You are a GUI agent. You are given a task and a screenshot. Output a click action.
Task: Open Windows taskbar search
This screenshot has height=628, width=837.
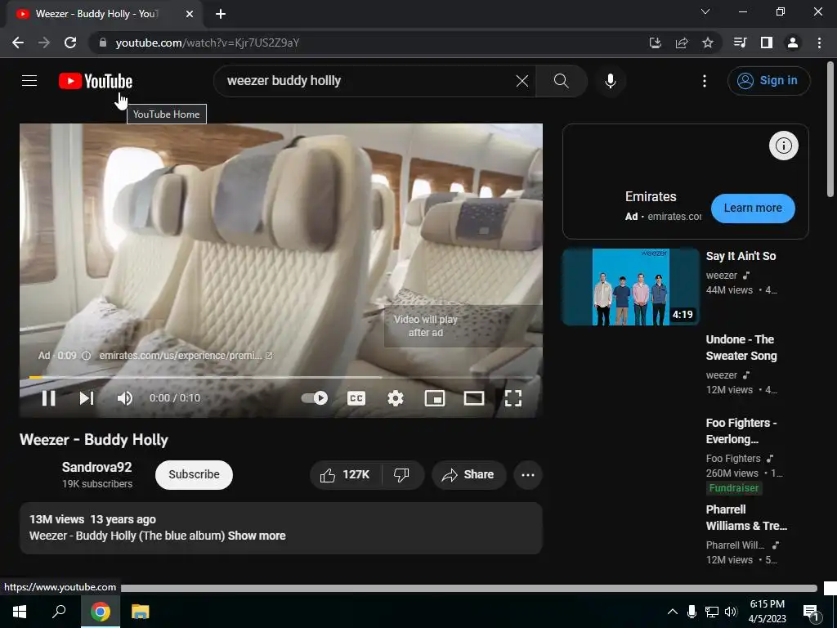point(59,612)
